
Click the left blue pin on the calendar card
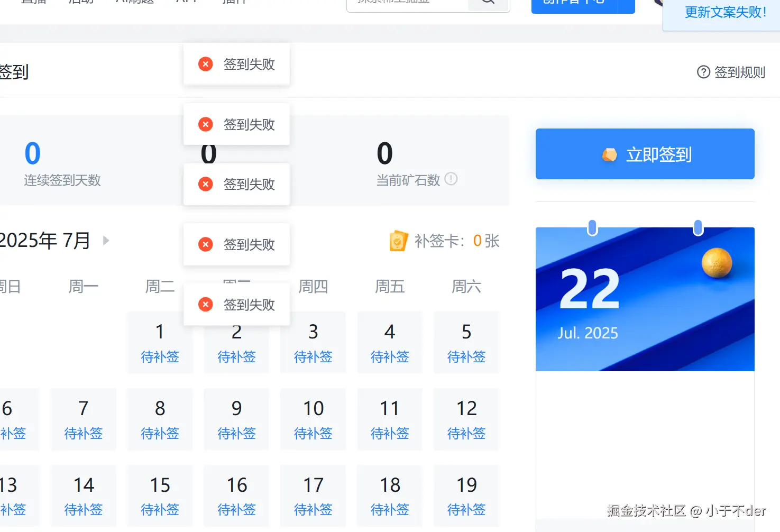(592, 228)
